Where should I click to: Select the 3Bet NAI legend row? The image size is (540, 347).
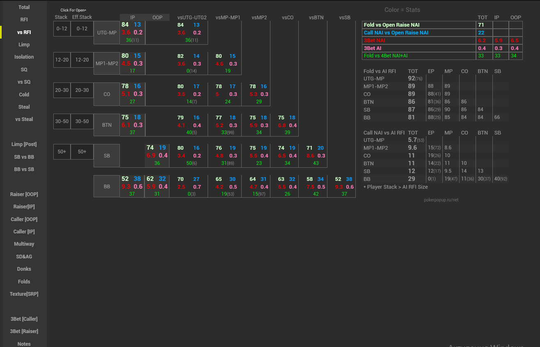pyautogui.click(x=419, y=40)
